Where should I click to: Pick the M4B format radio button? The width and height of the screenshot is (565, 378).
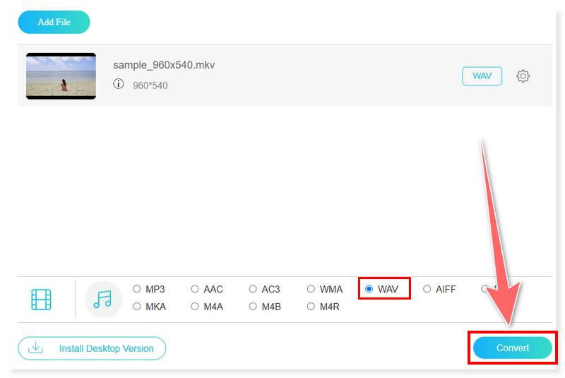253,307
